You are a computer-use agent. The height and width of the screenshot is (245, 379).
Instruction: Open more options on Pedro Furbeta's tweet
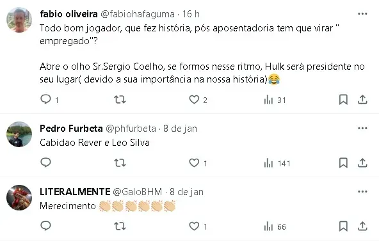[x=362, y=128]
